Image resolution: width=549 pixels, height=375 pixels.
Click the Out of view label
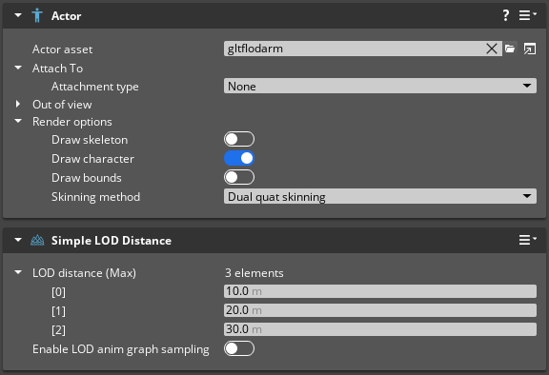coord(62,105)
